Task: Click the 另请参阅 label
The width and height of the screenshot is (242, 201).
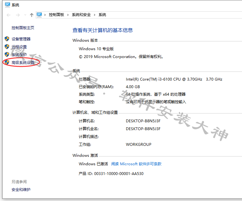Action: click(x=19, y=182)
